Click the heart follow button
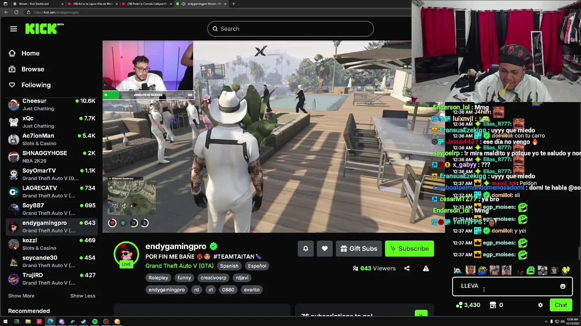This screenshot has width=581, height=326. tap(325, 249)
